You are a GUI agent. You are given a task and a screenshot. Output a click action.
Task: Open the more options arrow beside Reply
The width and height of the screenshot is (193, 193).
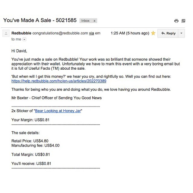[181, 33]
